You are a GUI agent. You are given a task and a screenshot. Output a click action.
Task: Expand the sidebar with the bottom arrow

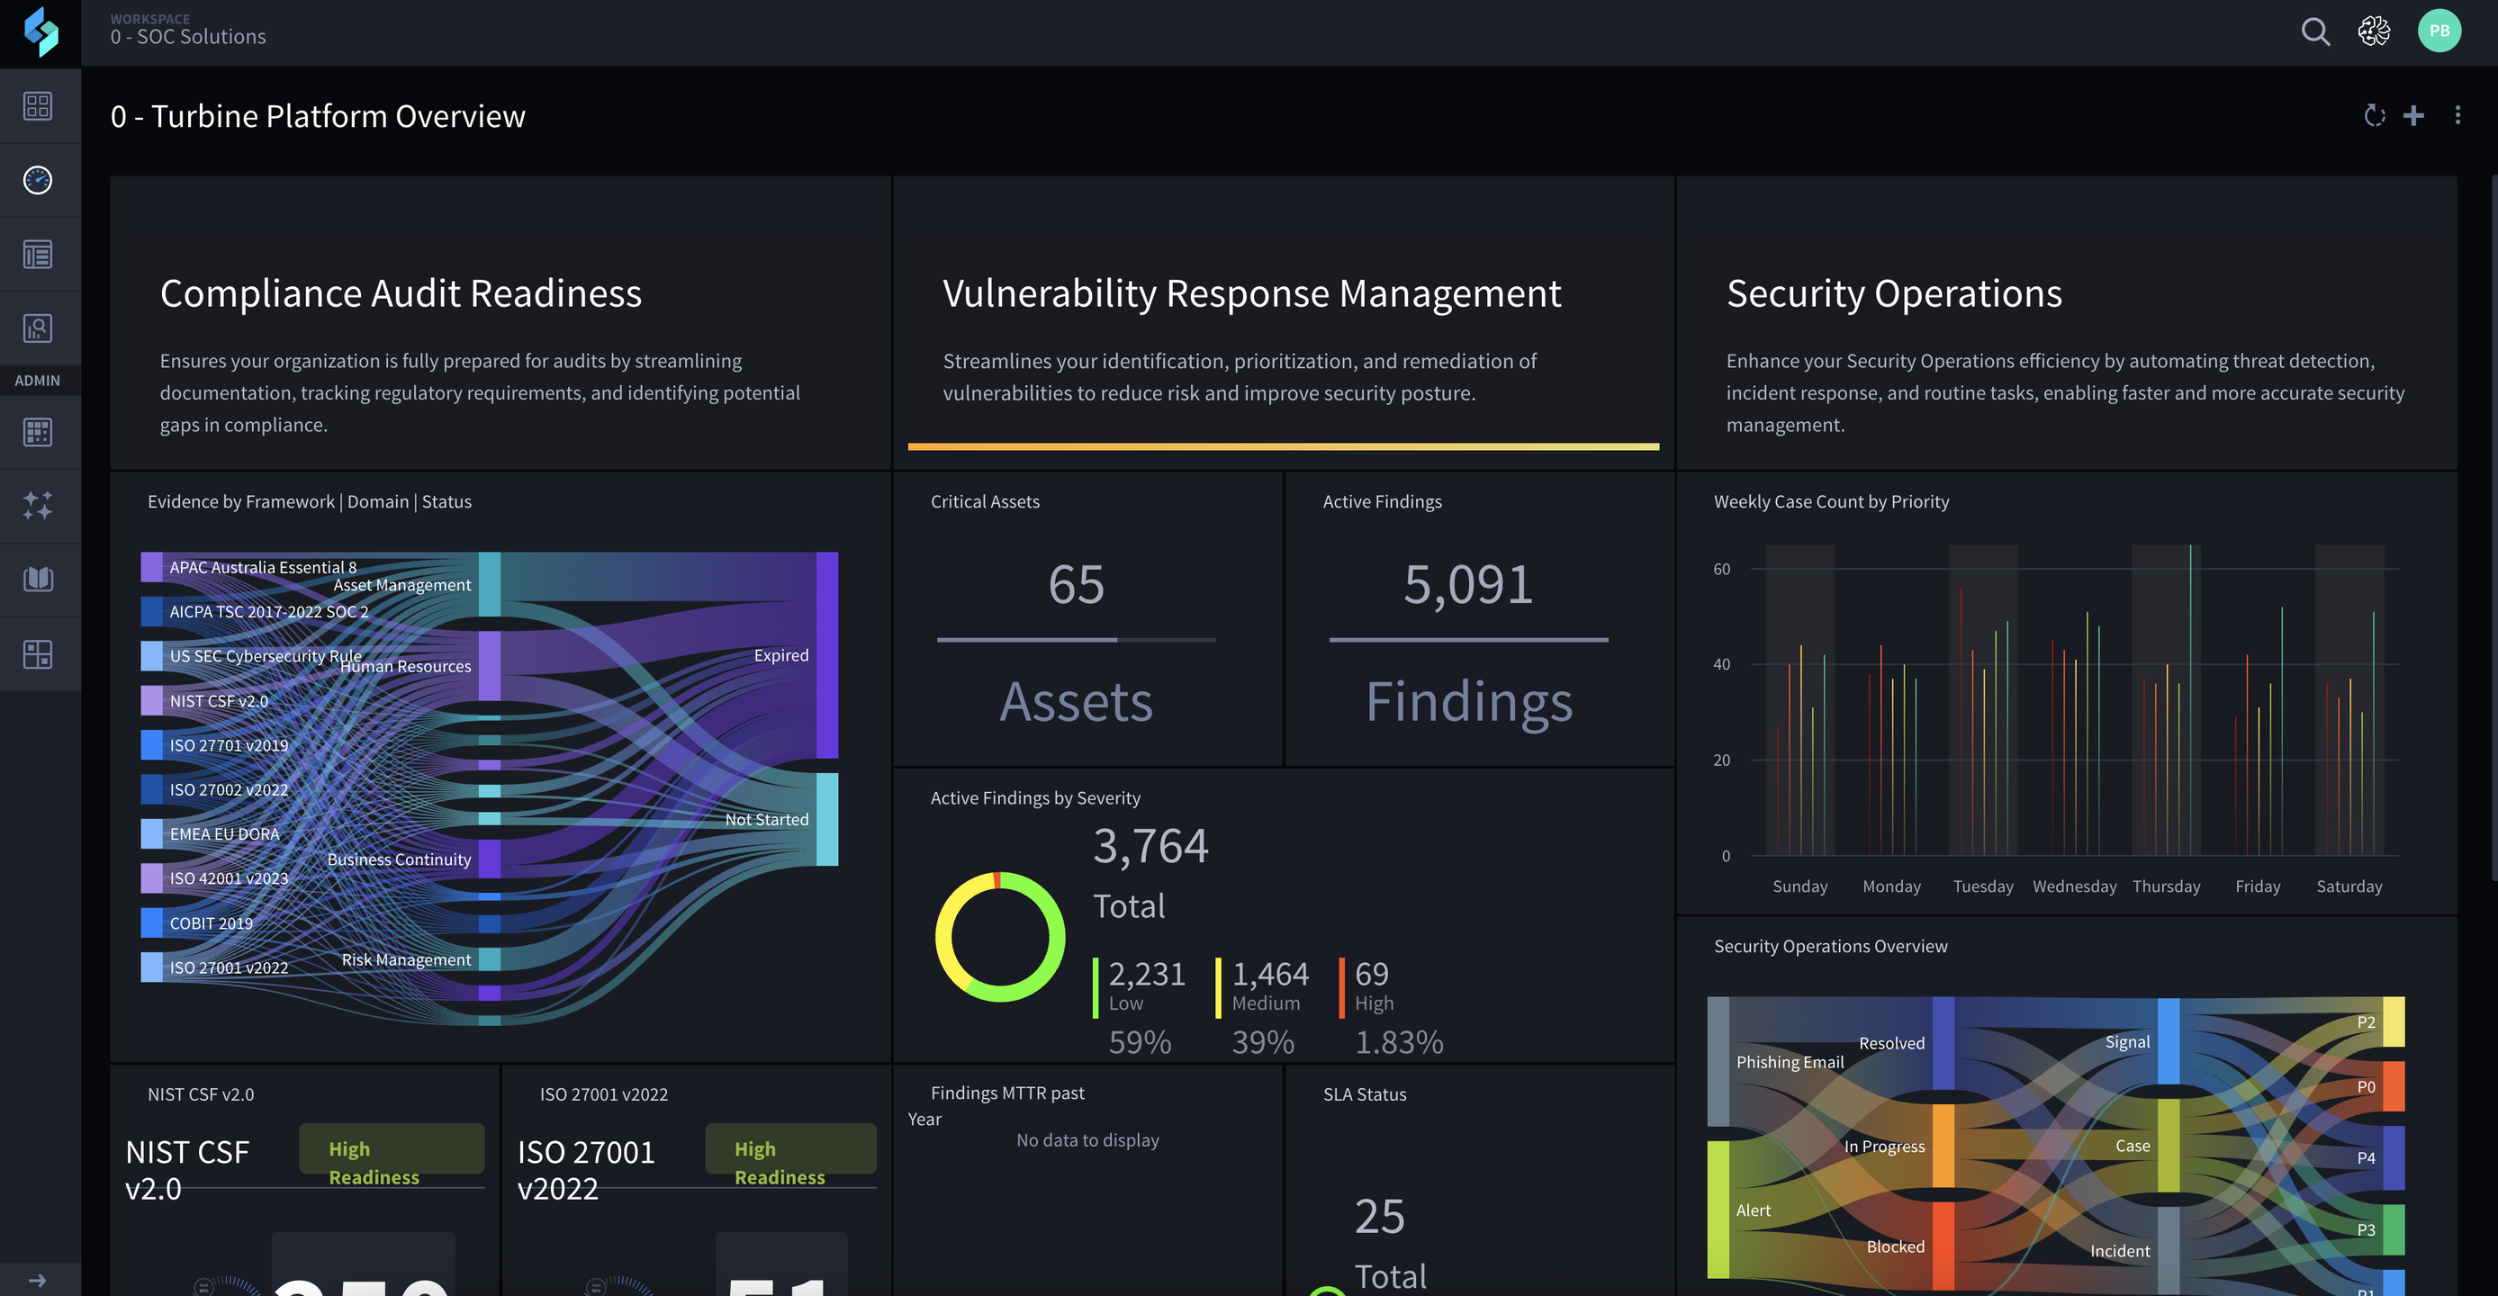click(x=38, y=1281)
